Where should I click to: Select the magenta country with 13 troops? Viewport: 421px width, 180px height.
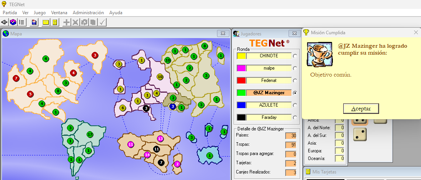pyautogui.click(x=160, y=139)
